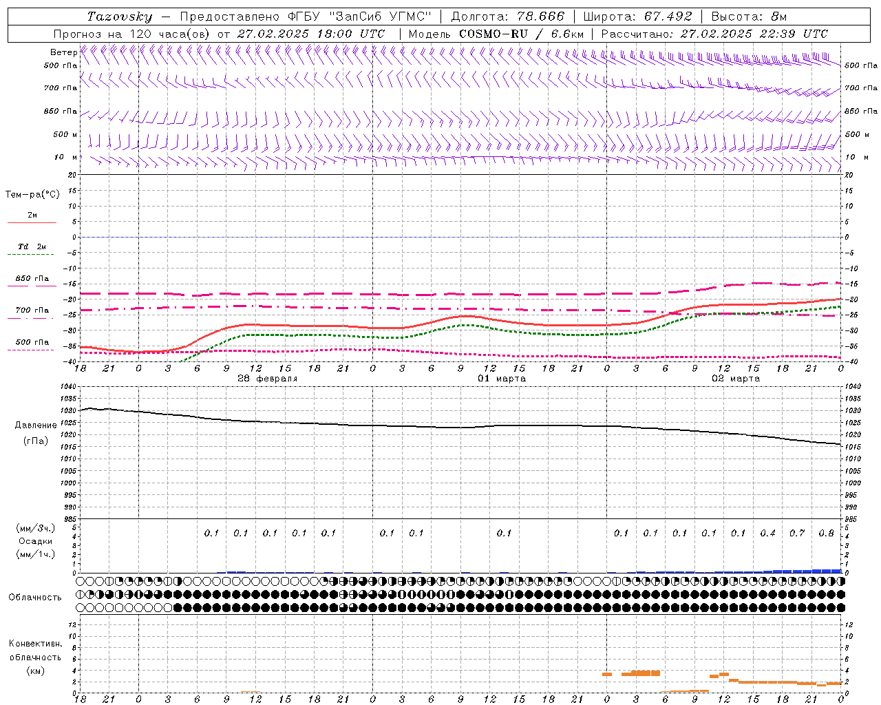Click the Tazovsky station title
The height and width of the screenshot is (705, 881).
[x=119, y=17]
